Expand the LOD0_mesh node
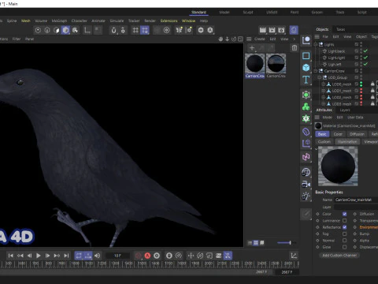The height and width of the screenshot is (284, 378). point(324,84)
